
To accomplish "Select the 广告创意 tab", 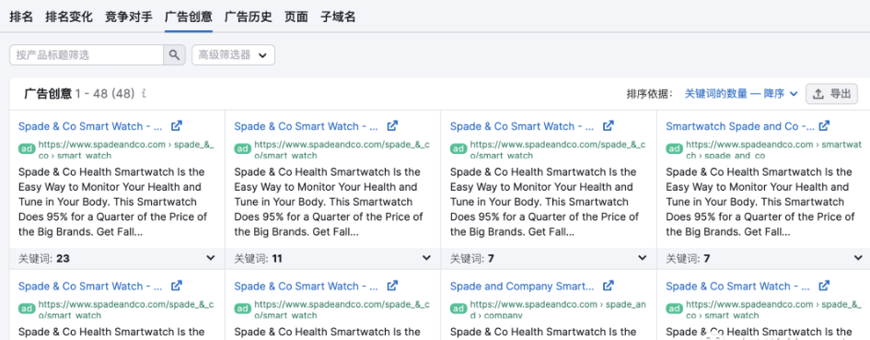I will click(x=189, y=17).
